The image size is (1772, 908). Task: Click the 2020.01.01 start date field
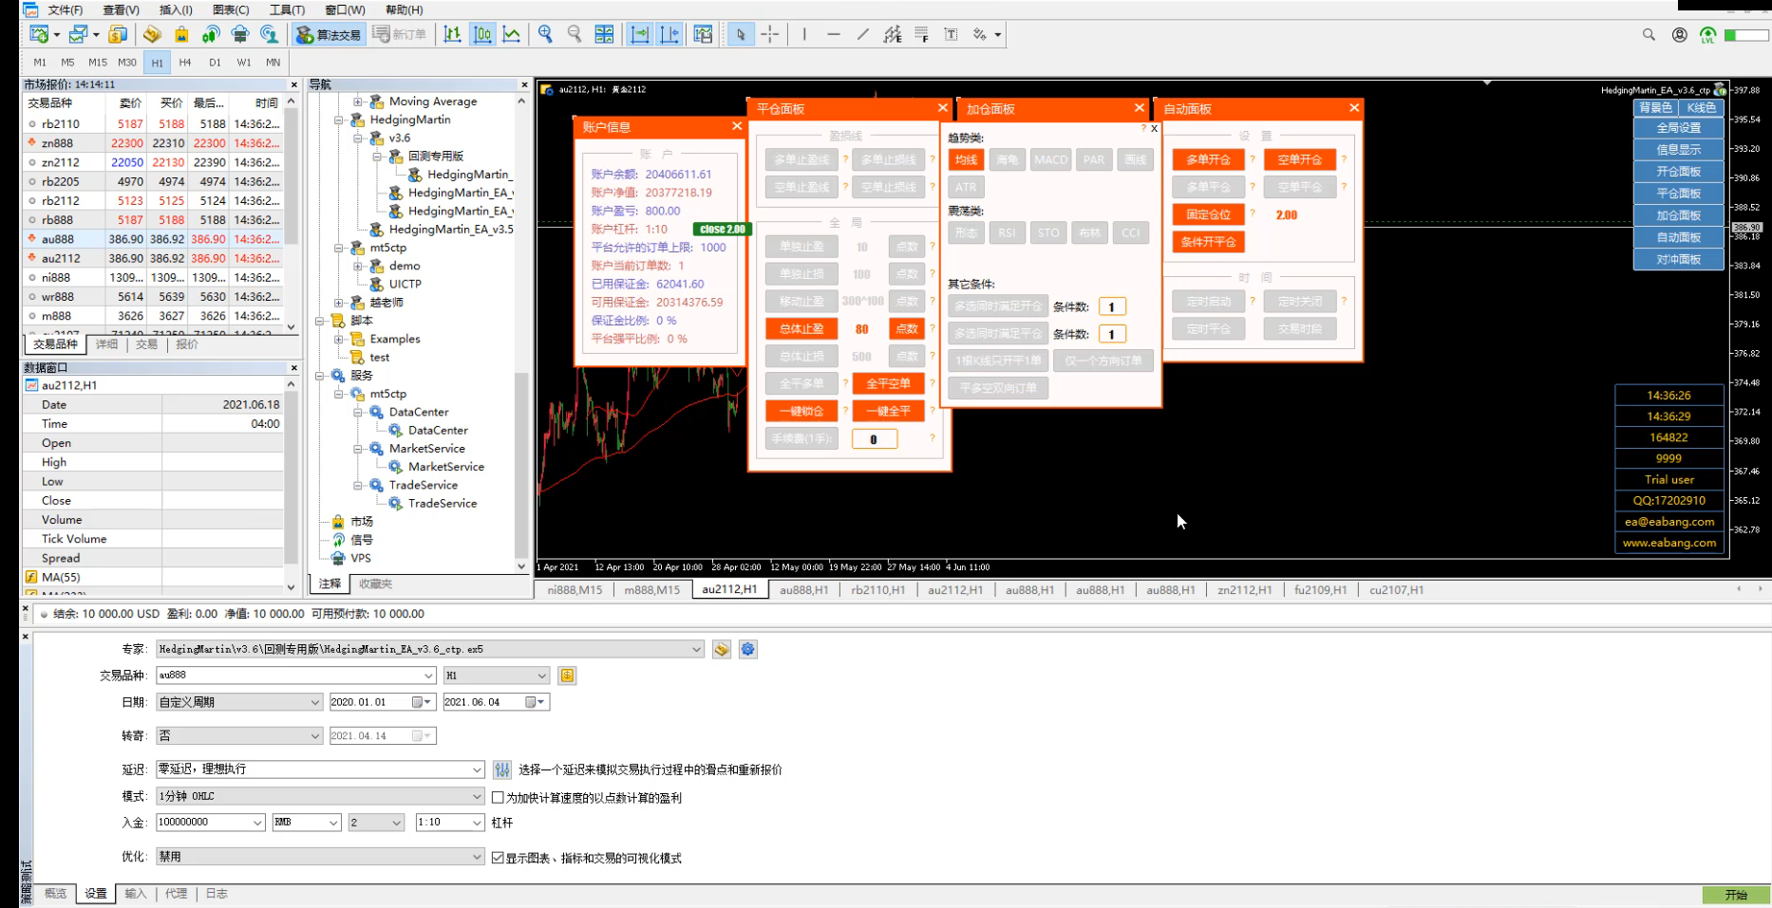coord(368,702)
